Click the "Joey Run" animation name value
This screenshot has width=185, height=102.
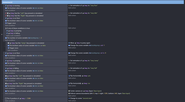click(94, 5)
